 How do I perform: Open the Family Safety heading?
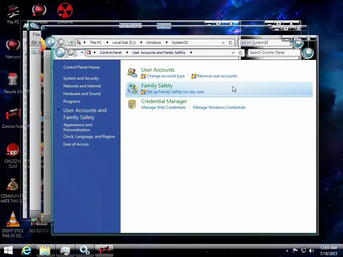click(157, 85)
